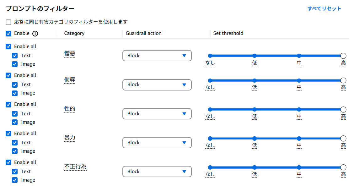Set 憎悪 threshold slider to 中
The image size is (354, 186).
(299, 56)
